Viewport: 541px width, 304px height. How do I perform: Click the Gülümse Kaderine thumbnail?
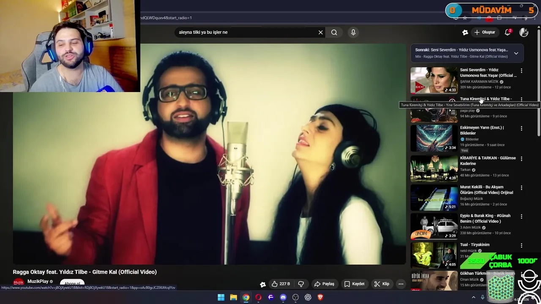coord(434,168)
